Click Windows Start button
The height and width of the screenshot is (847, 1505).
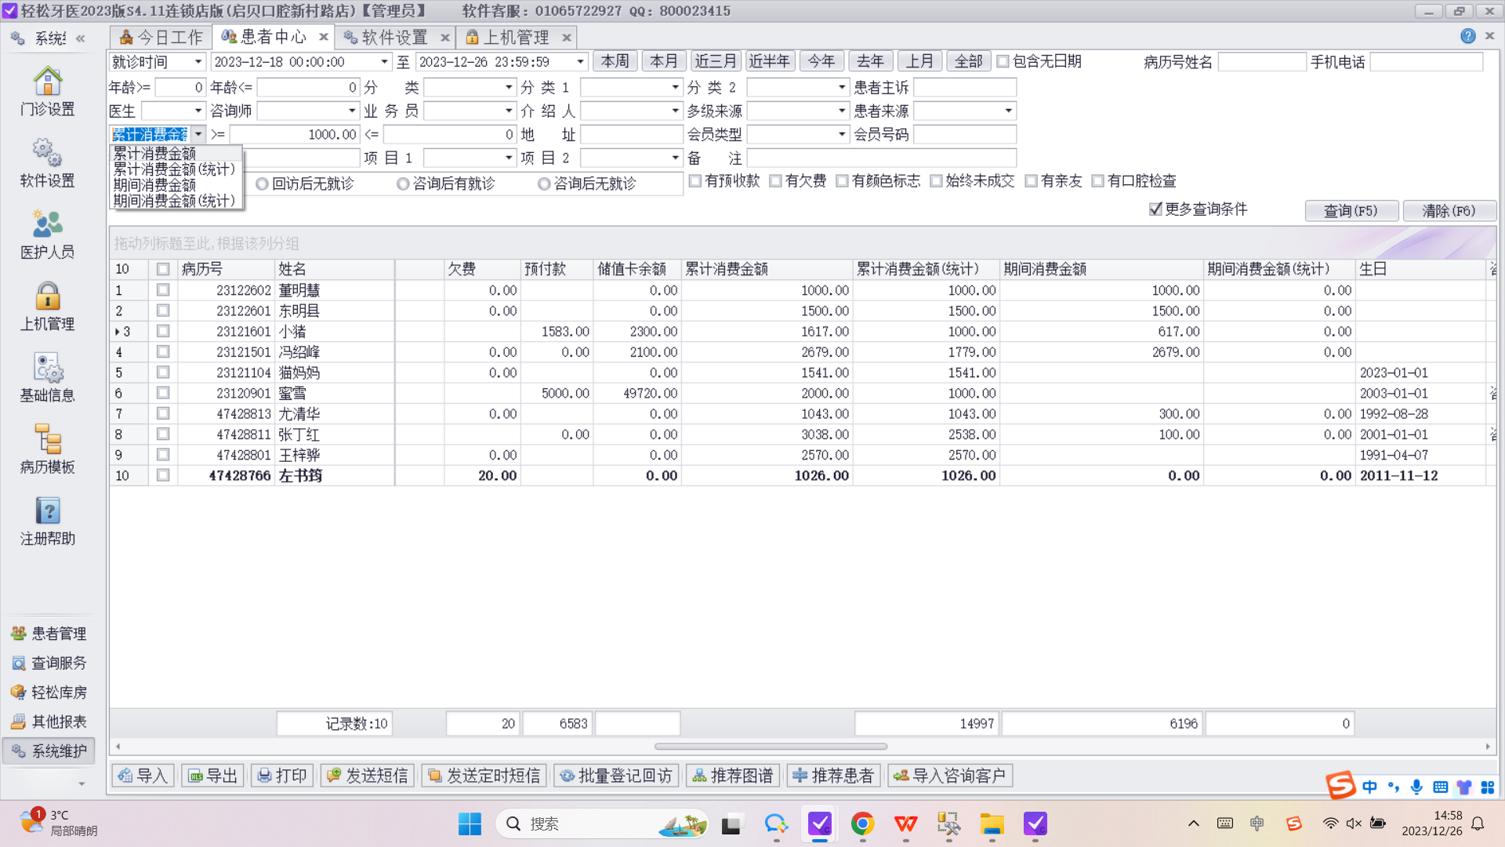click(470, 823)
